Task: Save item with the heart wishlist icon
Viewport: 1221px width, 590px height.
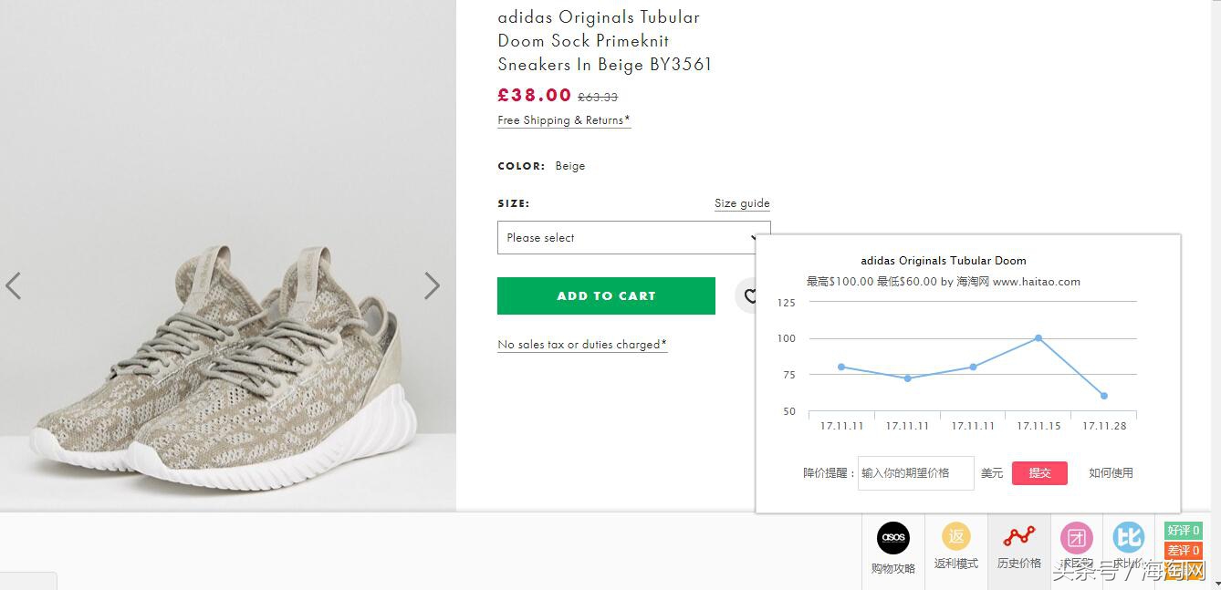Action: pos(748,296)
